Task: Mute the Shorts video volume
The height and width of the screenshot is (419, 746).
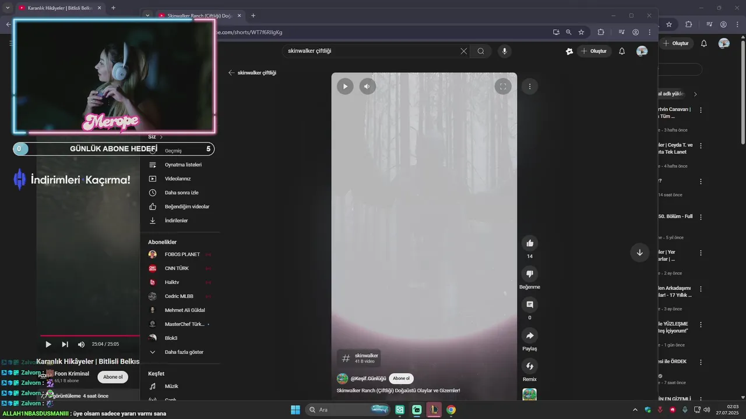Action: click(367, 87)
